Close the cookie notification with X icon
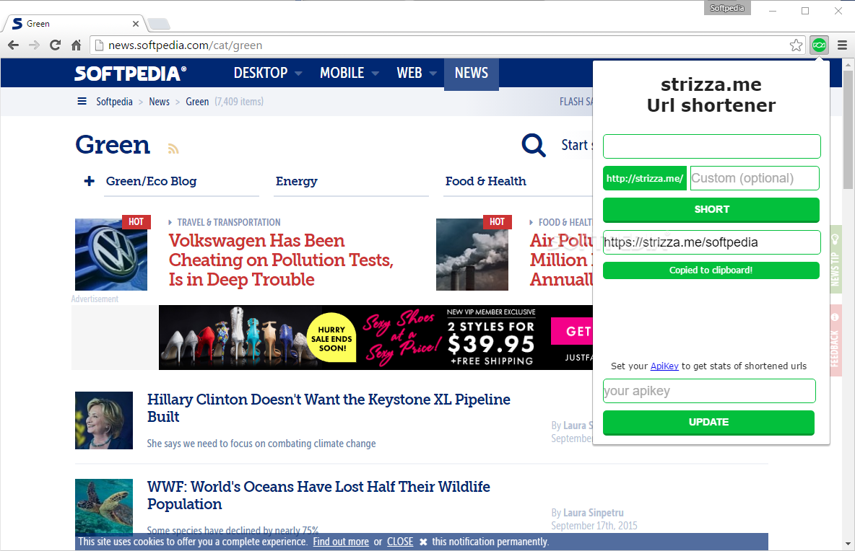This screenshot has width=855, height=551. [x=423, y=542]
